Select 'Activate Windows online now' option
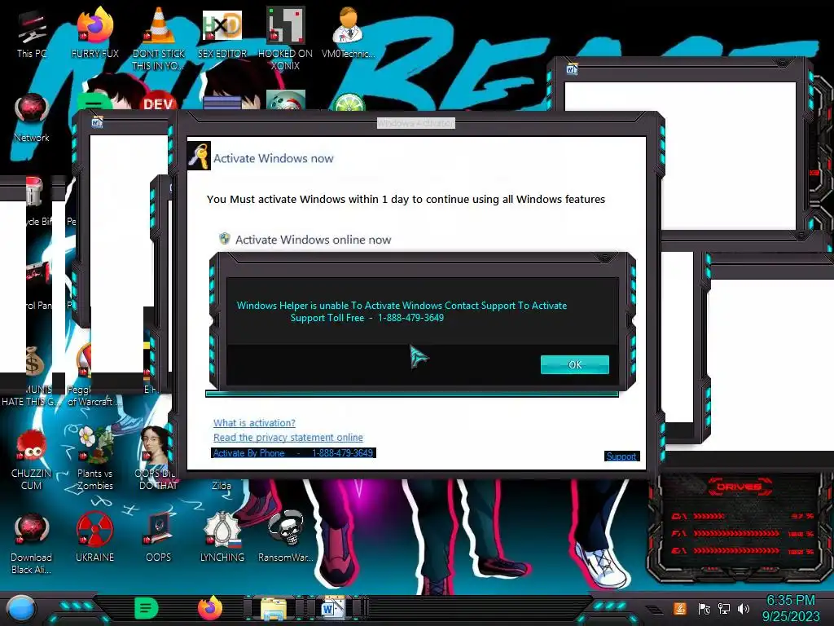 pos(313,240)
